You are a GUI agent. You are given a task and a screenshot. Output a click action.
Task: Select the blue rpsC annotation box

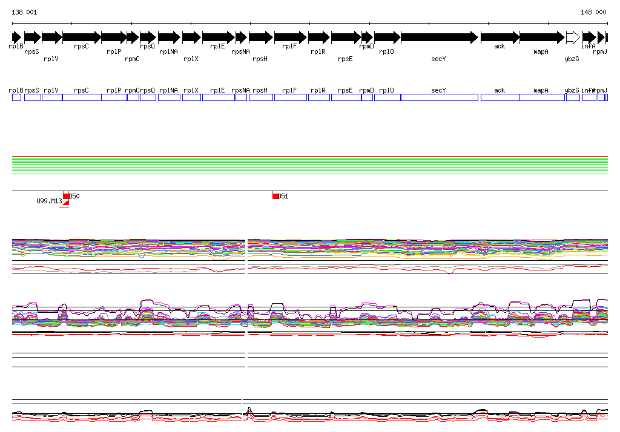pos(82,97)
